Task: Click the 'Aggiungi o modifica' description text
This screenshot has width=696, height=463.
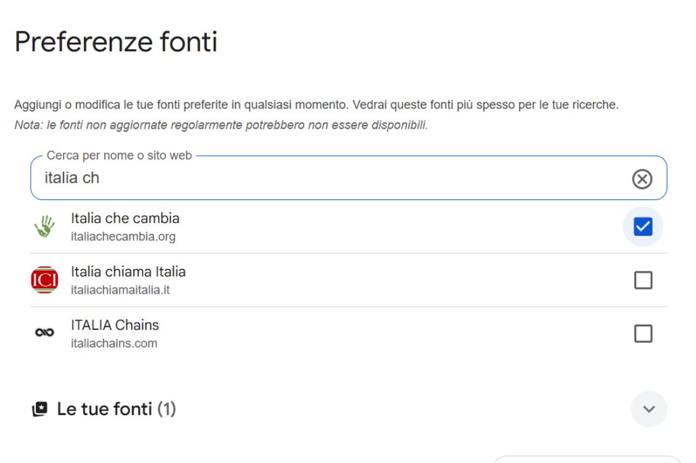Action: click(x=317, y=105)
